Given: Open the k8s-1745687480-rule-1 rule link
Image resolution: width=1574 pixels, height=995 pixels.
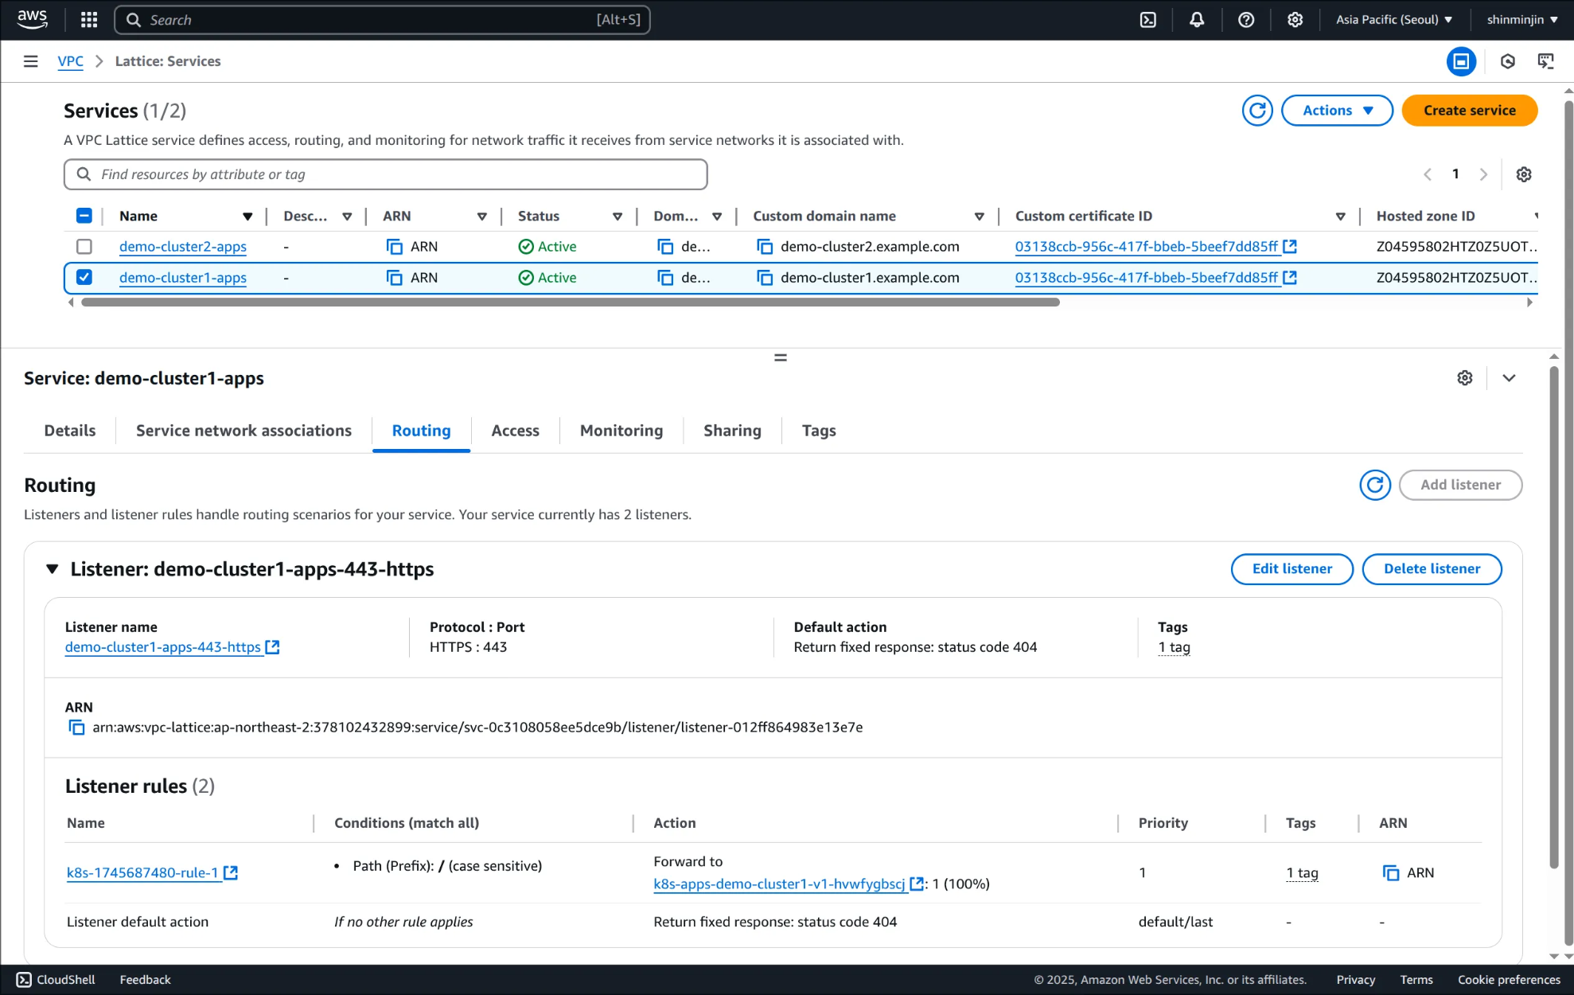Looking at the screenshot, I should click(151, 873).
